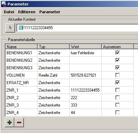Click the 501529.627921 value cell
The width and height of the screenshot is (138, 133).
pos(85,75)
